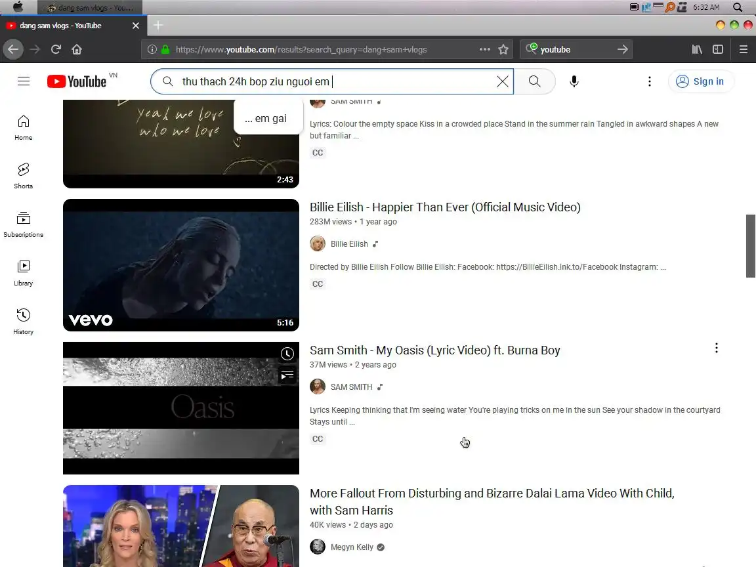
Task: Start voice search with the microphone
Action: click(574, 81)
